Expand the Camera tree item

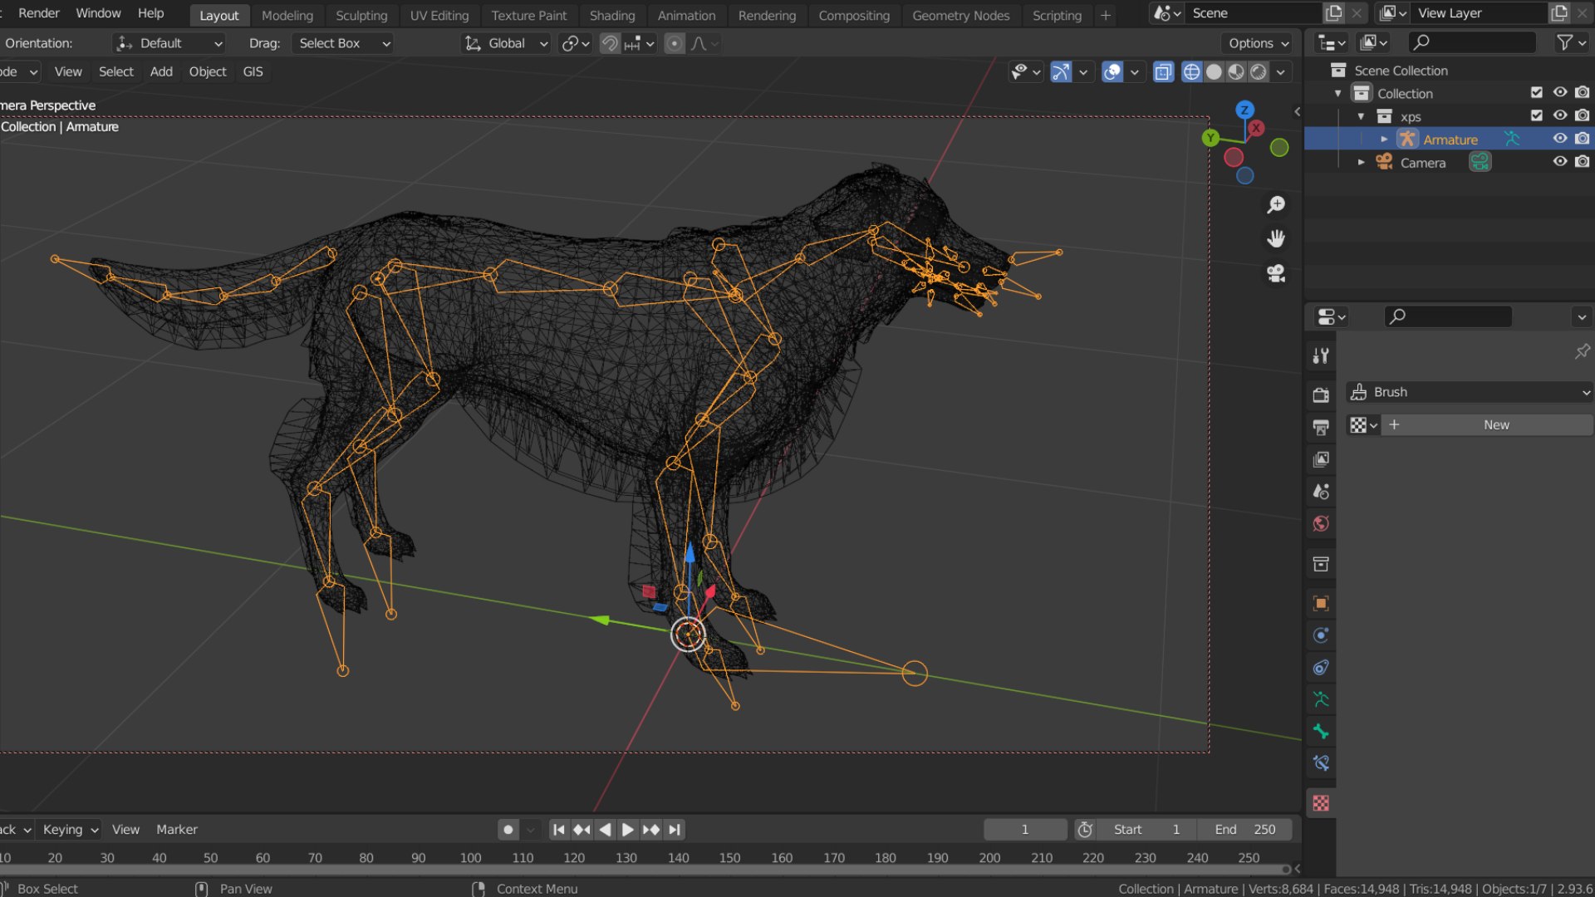1361,162
